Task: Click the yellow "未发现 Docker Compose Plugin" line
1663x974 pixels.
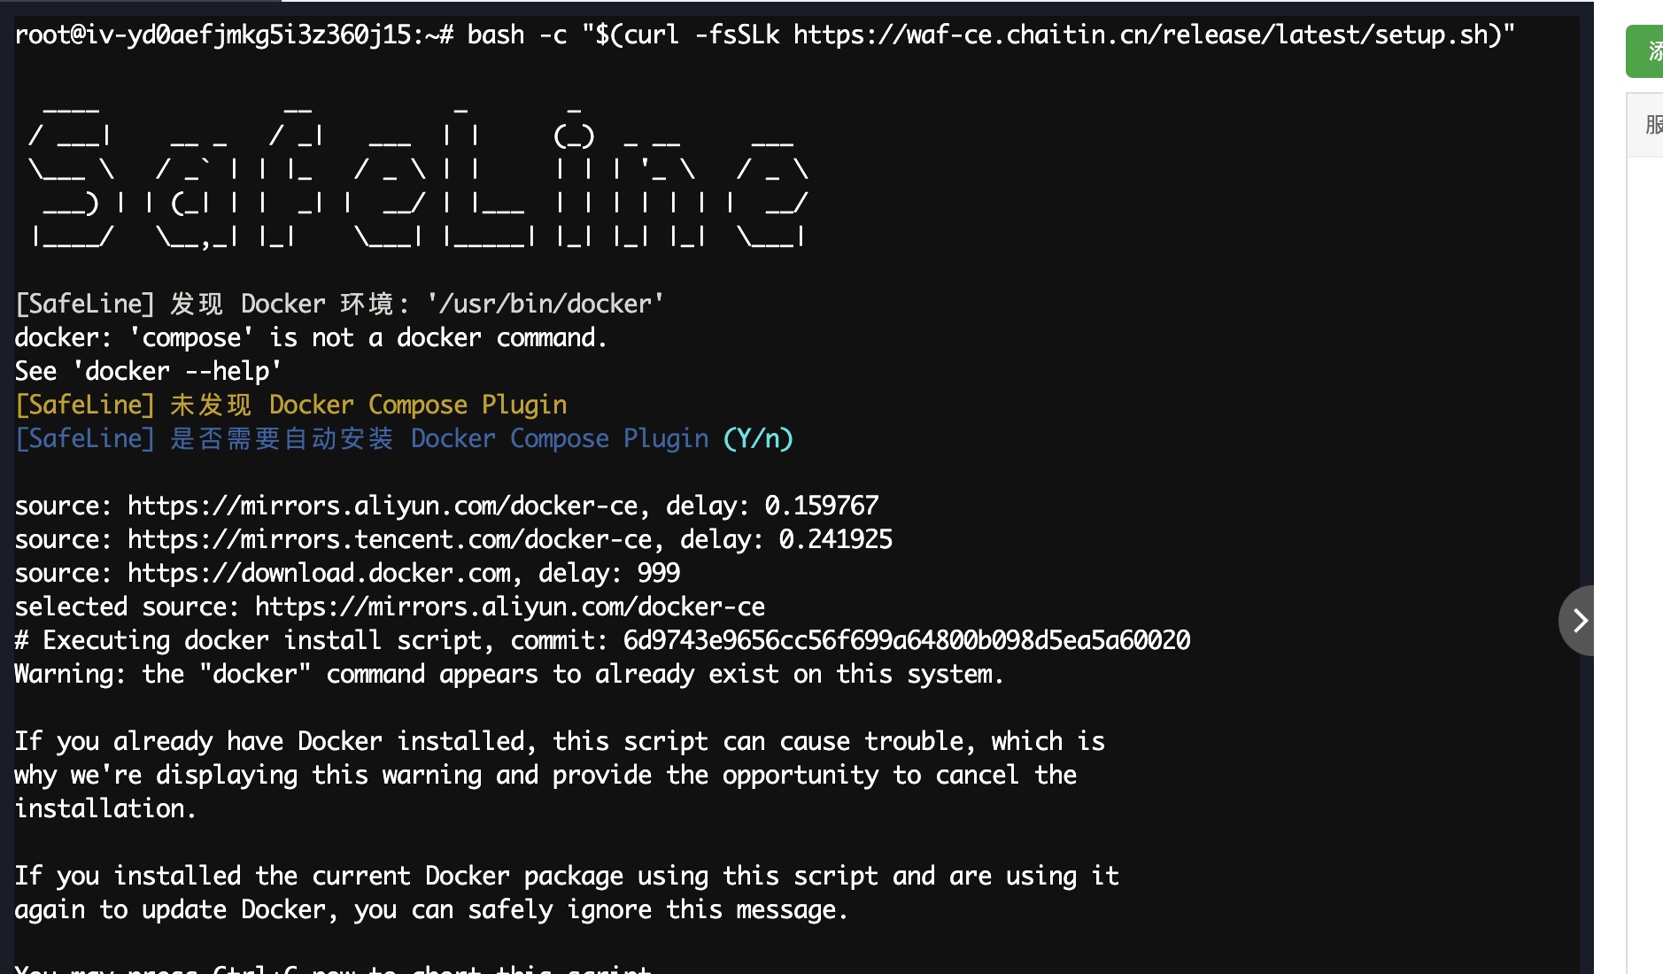Action: tap(368, 405)
